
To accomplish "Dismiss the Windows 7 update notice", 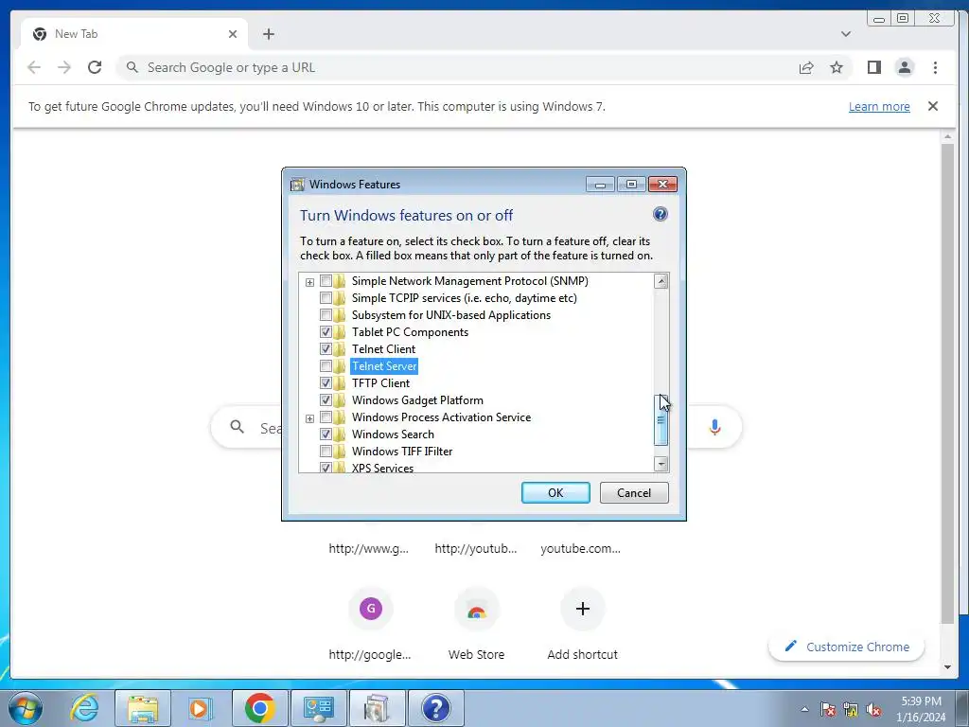I will click(x=933, y=106).
